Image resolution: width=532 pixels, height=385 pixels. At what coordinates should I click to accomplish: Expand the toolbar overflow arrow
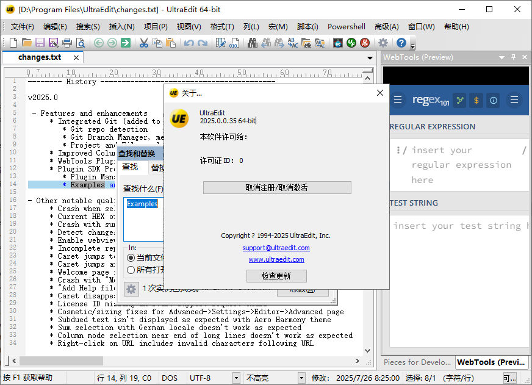(x=413, y=46)
